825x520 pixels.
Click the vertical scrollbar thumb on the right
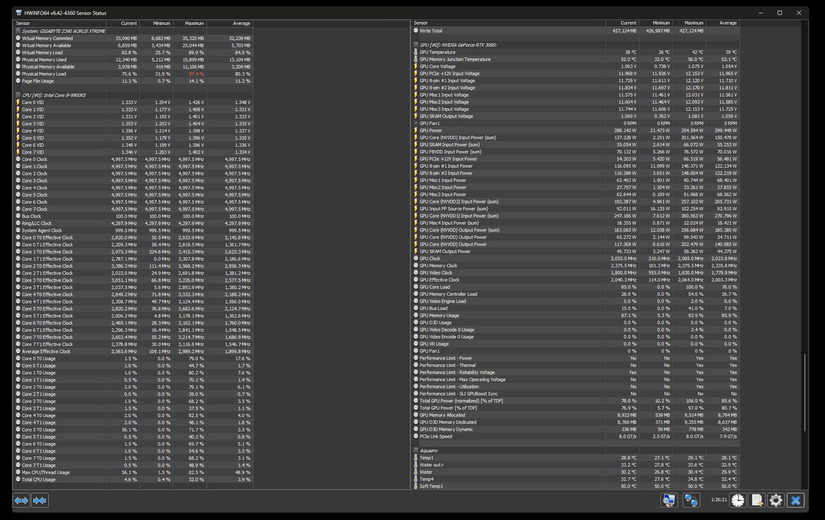point(805,392)
